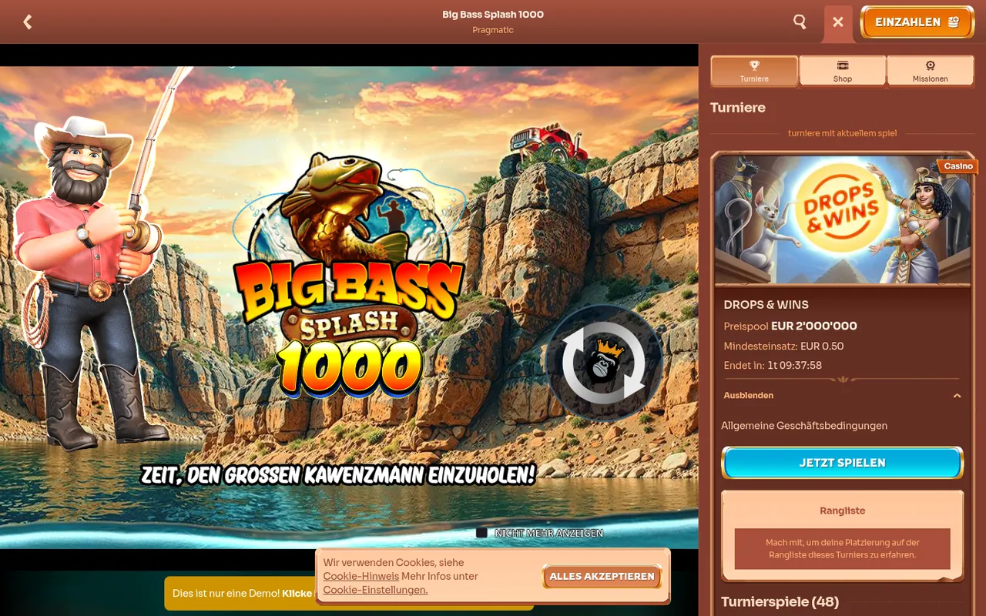The height and width of the screenshot is (616, 986).
Task: Switch to the Shop tab
Action: 843,71
